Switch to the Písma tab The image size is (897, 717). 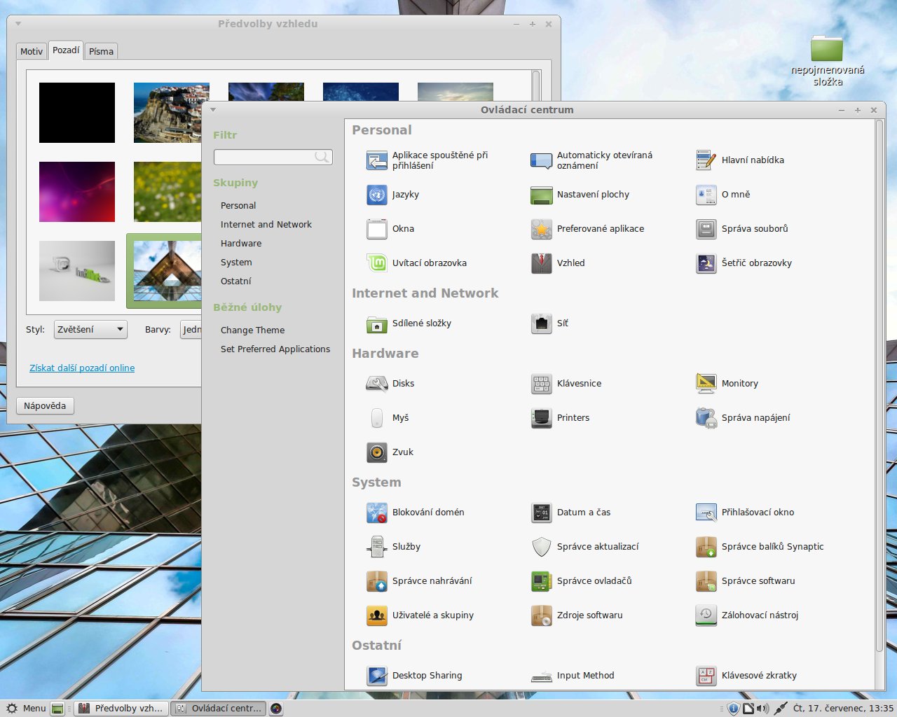point(101,51)
